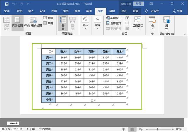Click the zoom in plus button
The height and width of the screenshot is (132, 188).
coord(173,129)
